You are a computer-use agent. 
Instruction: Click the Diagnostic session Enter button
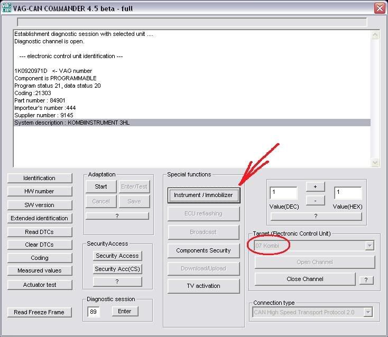tap(125, 311)
